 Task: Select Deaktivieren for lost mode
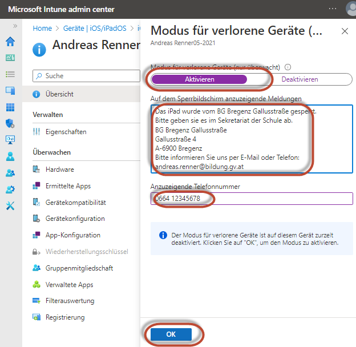pos(300,79)
